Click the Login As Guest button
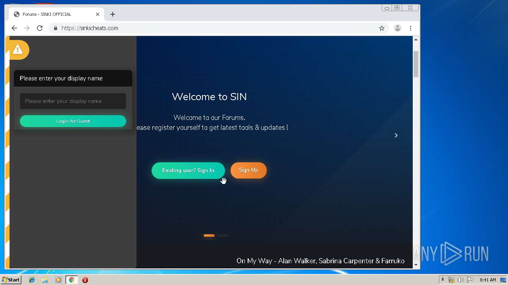Image resolution: width=508 pixels, height=285 pixels. point(73,121)
